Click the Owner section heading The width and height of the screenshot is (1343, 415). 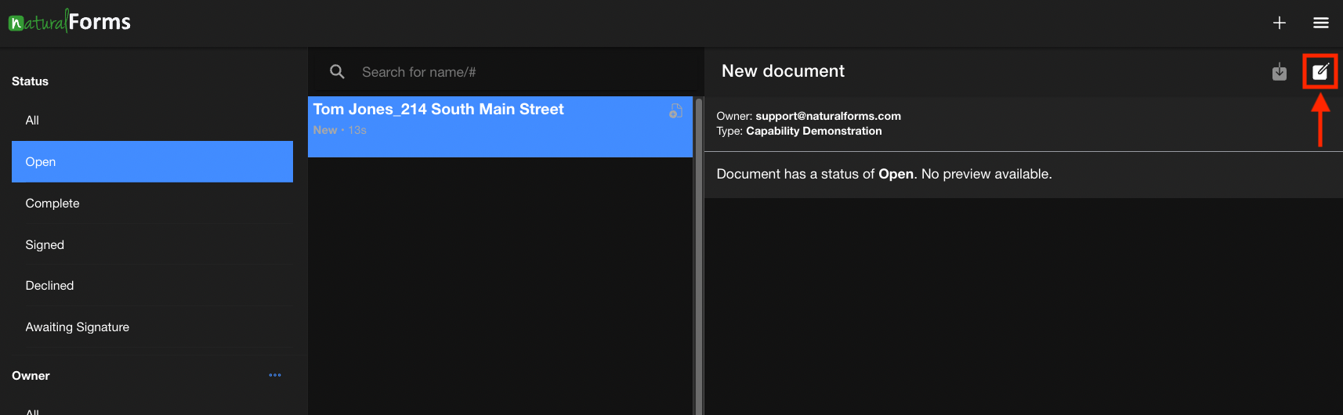pyautogui.click(x=31, y=376)
